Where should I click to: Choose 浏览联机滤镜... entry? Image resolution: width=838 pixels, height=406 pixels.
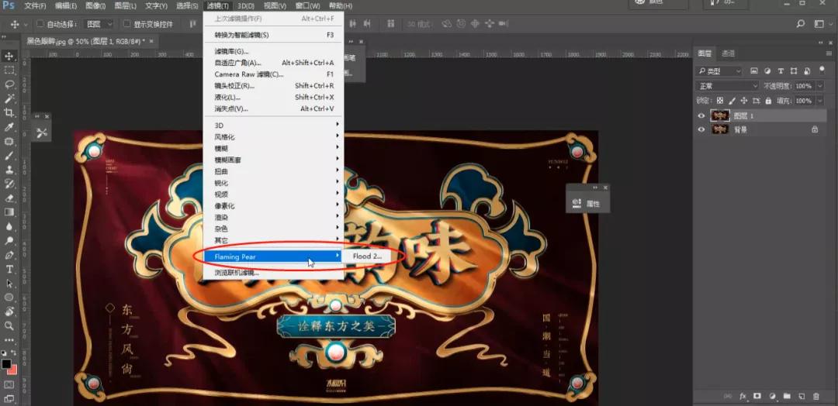(273, 273)
